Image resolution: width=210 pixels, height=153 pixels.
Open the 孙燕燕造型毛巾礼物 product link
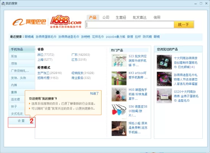[186, 79]
